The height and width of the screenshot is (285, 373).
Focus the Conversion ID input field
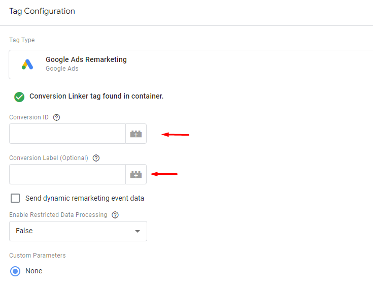67,134
